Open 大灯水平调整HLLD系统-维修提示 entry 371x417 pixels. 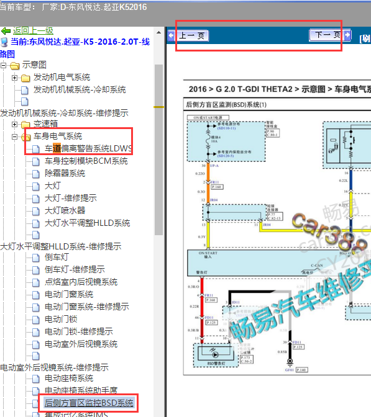tap(61, 246)
